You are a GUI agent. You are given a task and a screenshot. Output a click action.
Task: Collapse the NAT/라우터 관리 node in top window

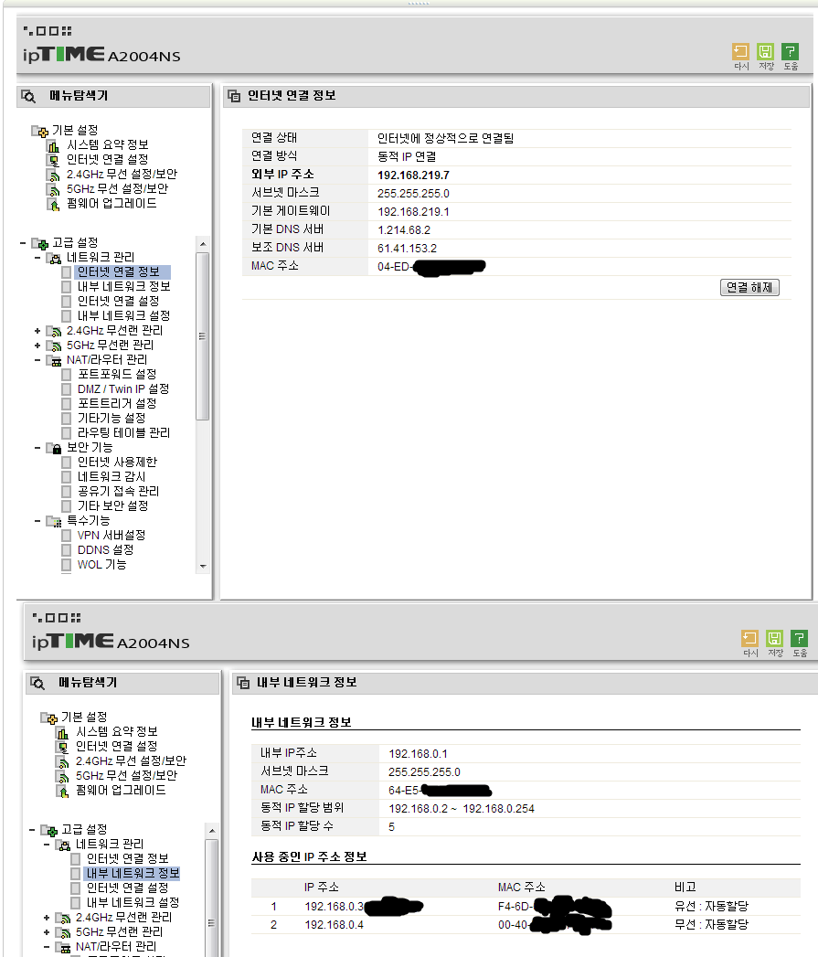point(37,360)
